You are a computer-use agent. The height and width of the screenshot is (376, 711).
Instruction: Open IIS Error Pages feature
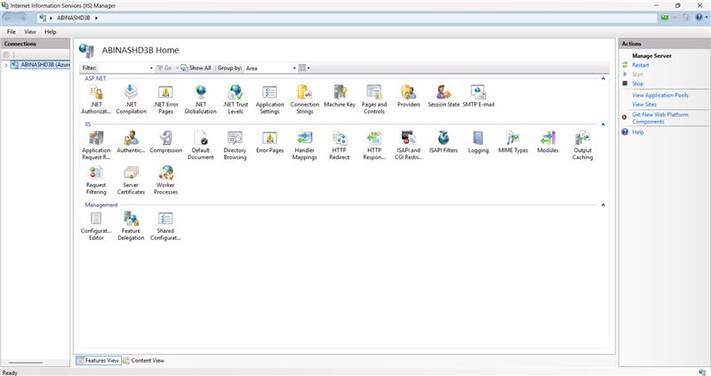point(270,142)
